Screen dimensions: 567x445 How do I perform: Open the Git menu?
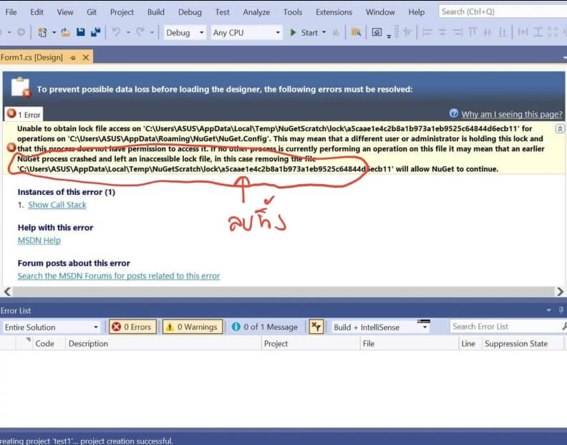click(92, 12)
